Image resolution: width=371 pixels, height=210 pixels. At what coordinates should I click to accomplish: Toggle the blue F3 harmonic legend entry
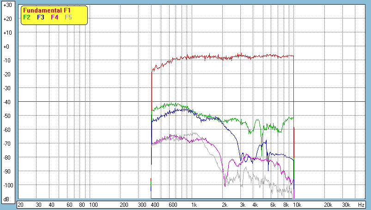(41, 18)
